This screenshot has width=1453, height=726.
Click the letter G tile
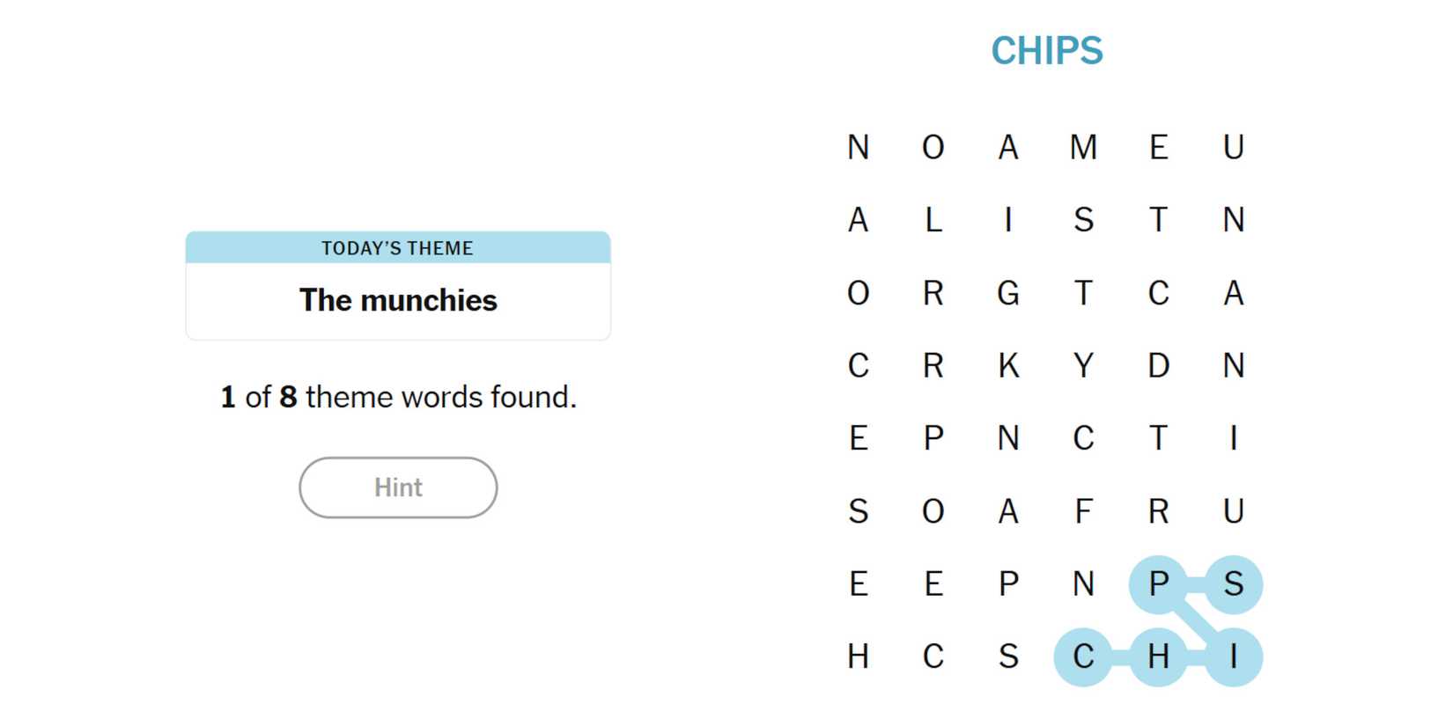point(1008,293)
